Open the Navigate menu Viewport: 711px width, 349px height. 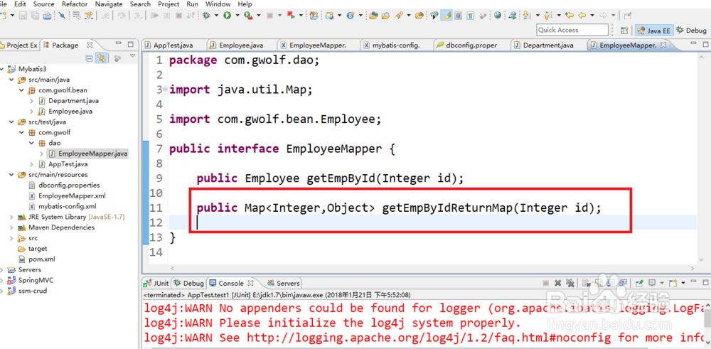109,4
